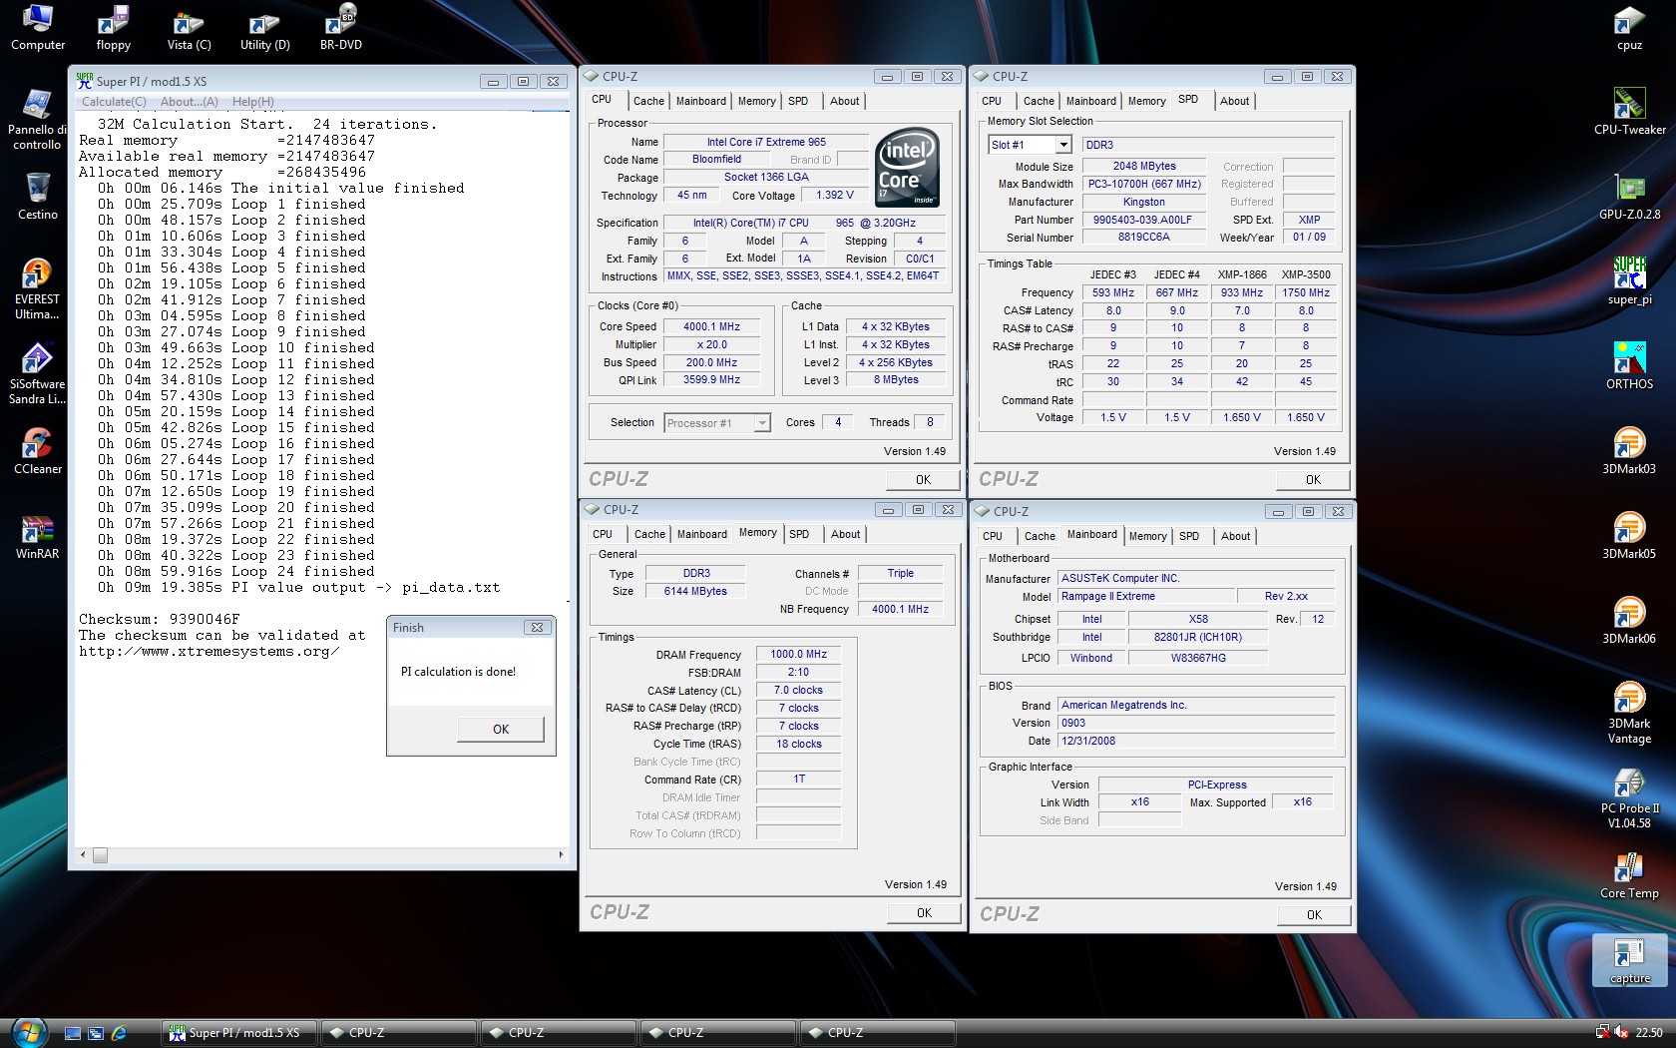Image resolution: width=1676 pixels, height=1048 pixels.
Task: Open the BR-DVD drive icon
Action: (x=340, y=27)
